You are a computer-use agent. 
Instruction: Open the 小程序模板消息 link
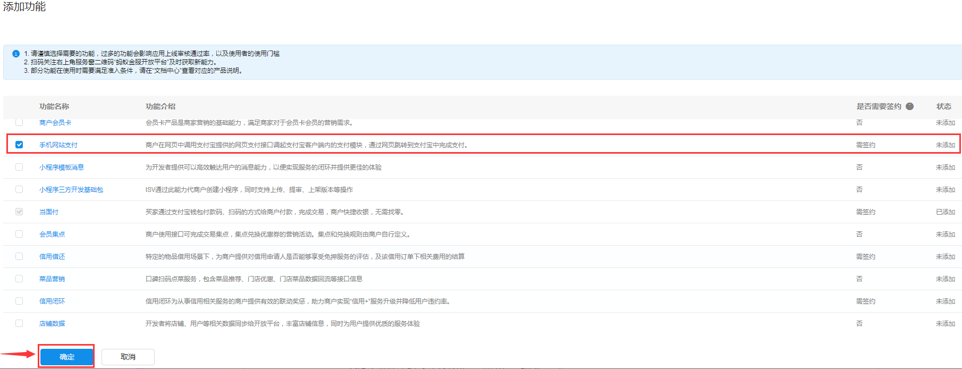[x=62, y=167]
